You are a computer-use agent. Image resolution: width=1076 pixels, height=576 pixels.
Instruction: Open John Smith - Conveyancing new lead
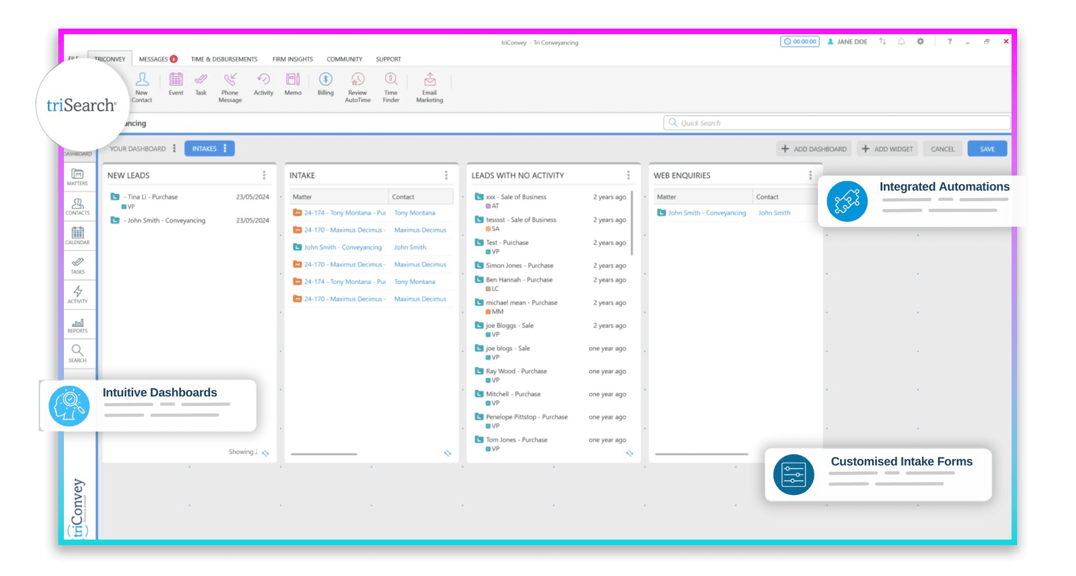pos(166,220)
